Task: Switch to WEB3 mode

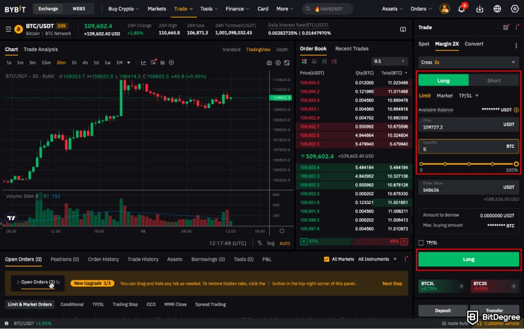Action: [79, 9]
